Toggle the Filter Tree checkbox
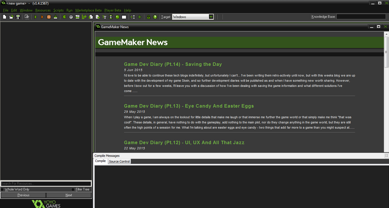This screenshot has width=389, height=208. pyautogui.click(x=73, y=189)
